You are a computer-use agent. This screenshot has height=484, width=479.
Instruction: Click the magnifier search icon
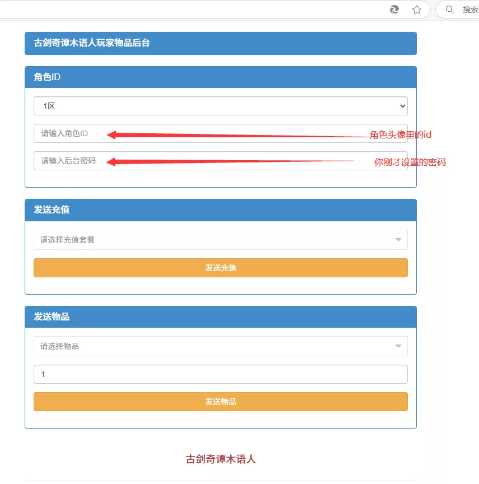click(x=450, y=10)
